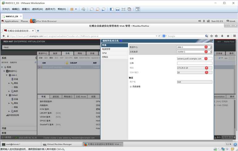238x151 pixels.
Task: Click the network icon in GNOME panel
Action: (208, 21)
